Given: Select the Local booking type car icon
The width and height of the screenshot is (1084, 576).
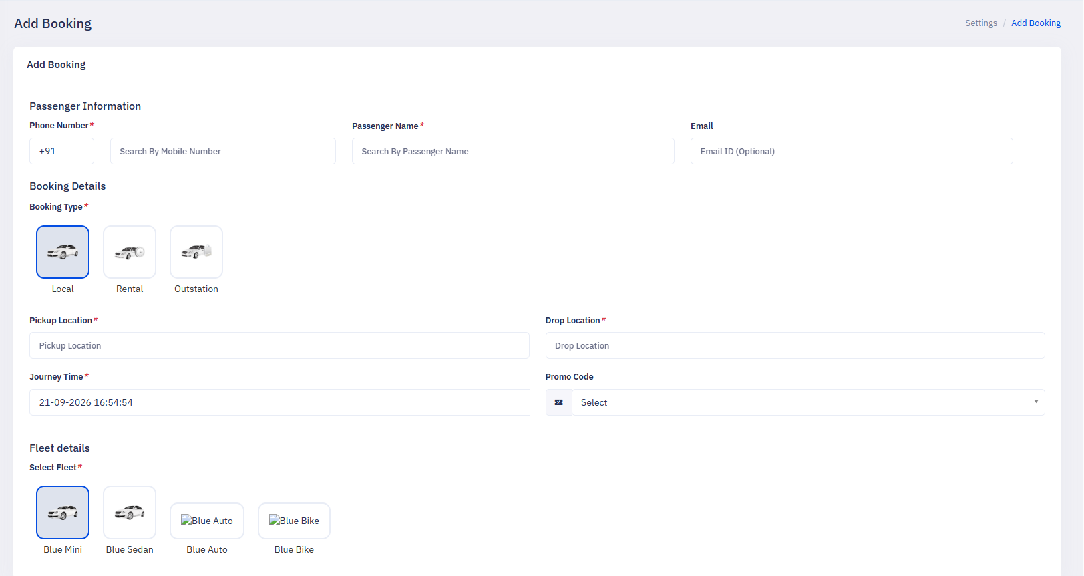Looking at the screenshot, I should [63, 252].
